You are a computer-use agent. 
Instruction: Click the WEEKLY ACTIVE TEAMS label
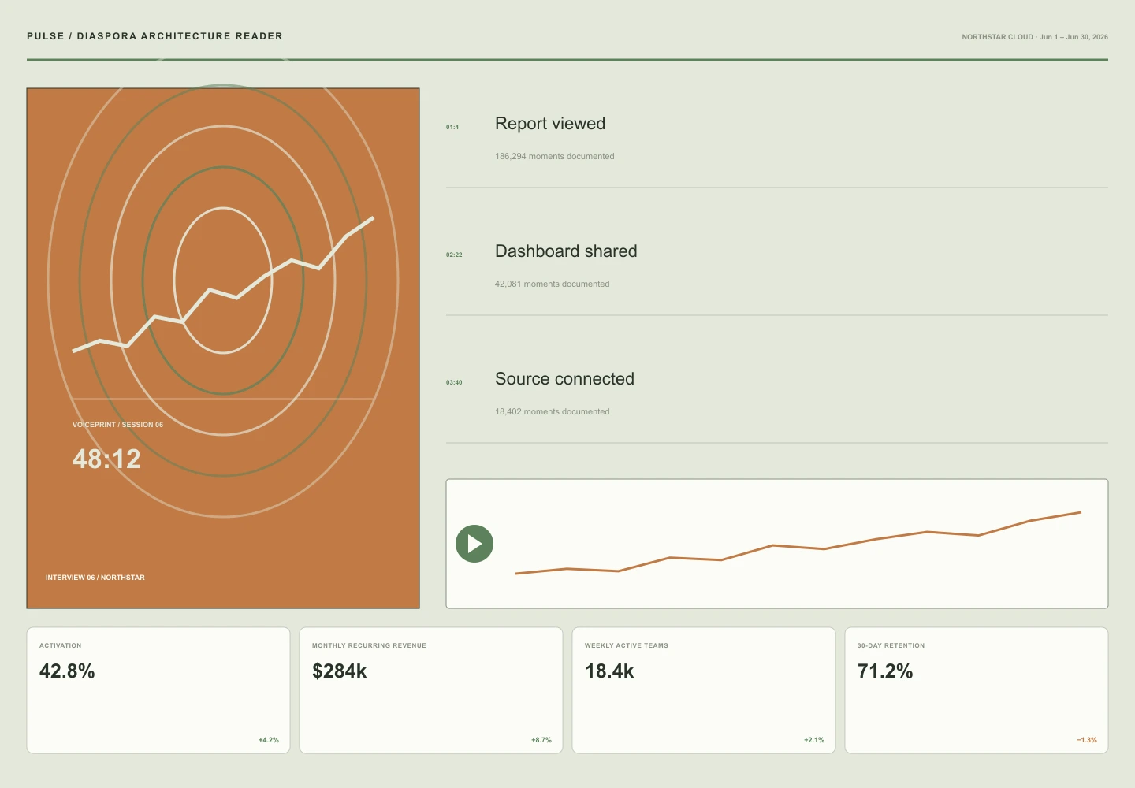point(627,645)
